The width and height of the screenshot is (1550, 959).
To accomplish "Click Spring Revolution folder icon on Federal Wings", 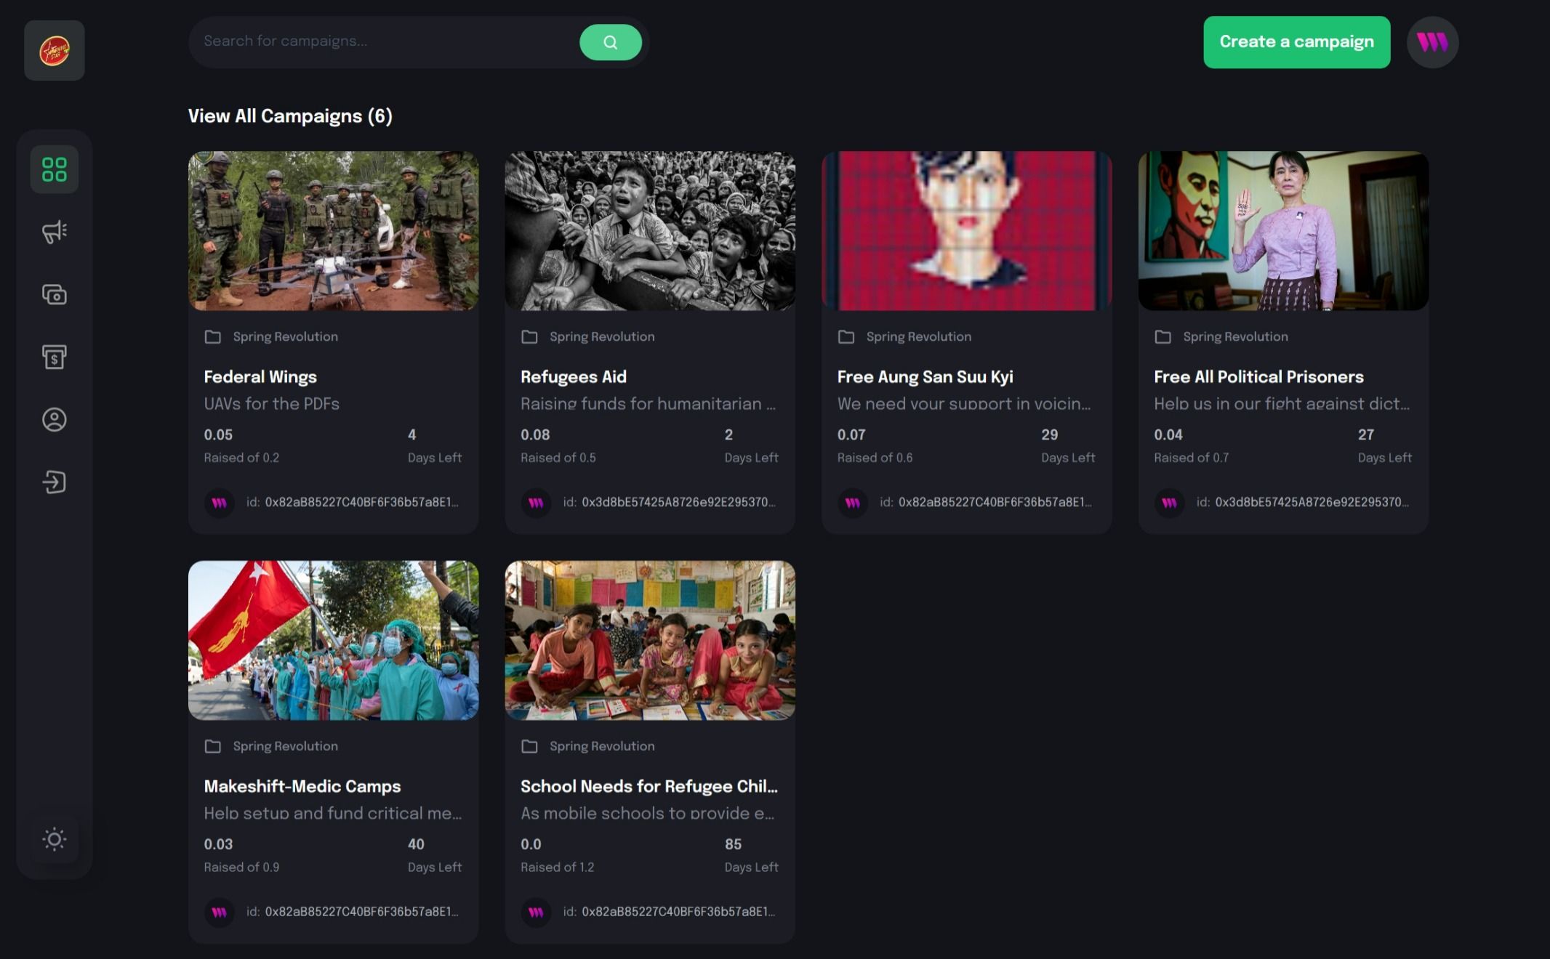I will 213,336.
